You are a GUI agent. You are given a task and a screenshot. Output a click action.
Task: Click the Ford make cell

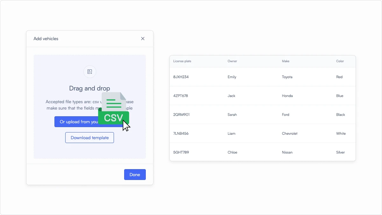point(286,114)
